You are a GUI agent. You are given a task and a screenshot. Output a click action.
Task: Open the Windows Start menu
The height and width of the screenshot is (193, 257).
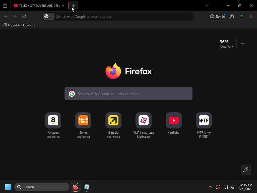(8, 187)
